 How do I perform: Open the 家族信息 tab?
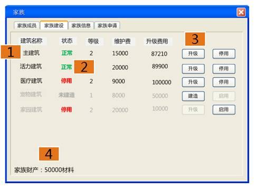tap(81, 26)
